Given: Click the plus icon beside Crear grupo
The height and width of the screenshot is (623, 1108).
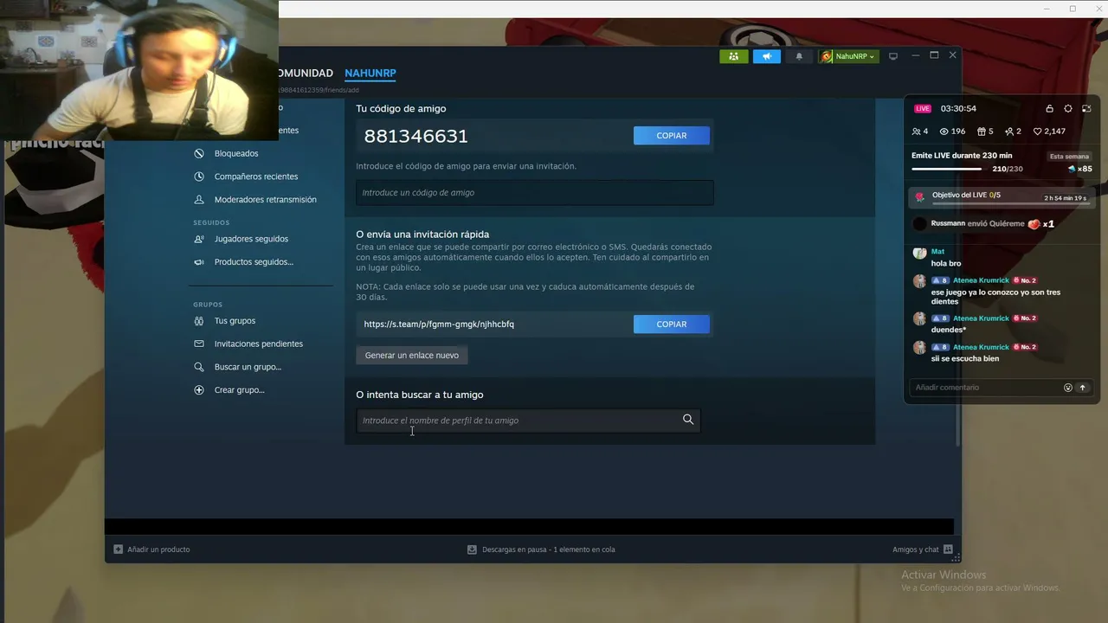Looking at the screenshot, I should point(199,390).
